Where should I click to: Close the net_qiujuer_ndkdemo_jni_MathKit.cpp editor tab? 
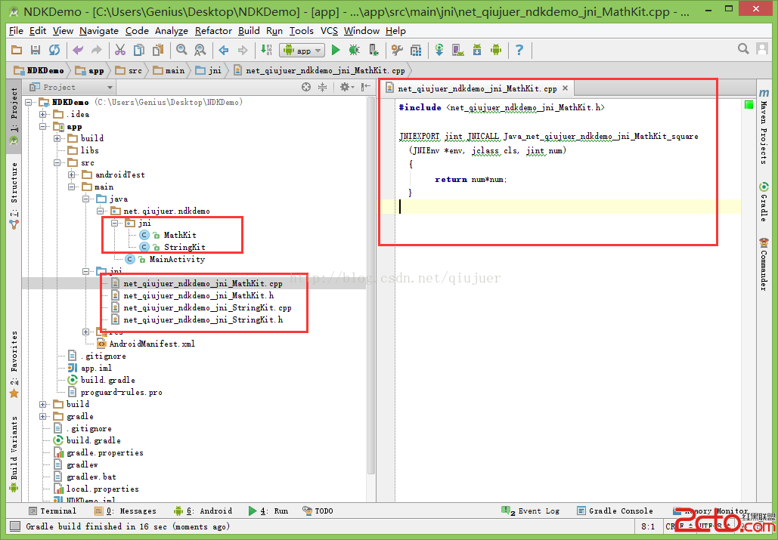click(565, 88)
